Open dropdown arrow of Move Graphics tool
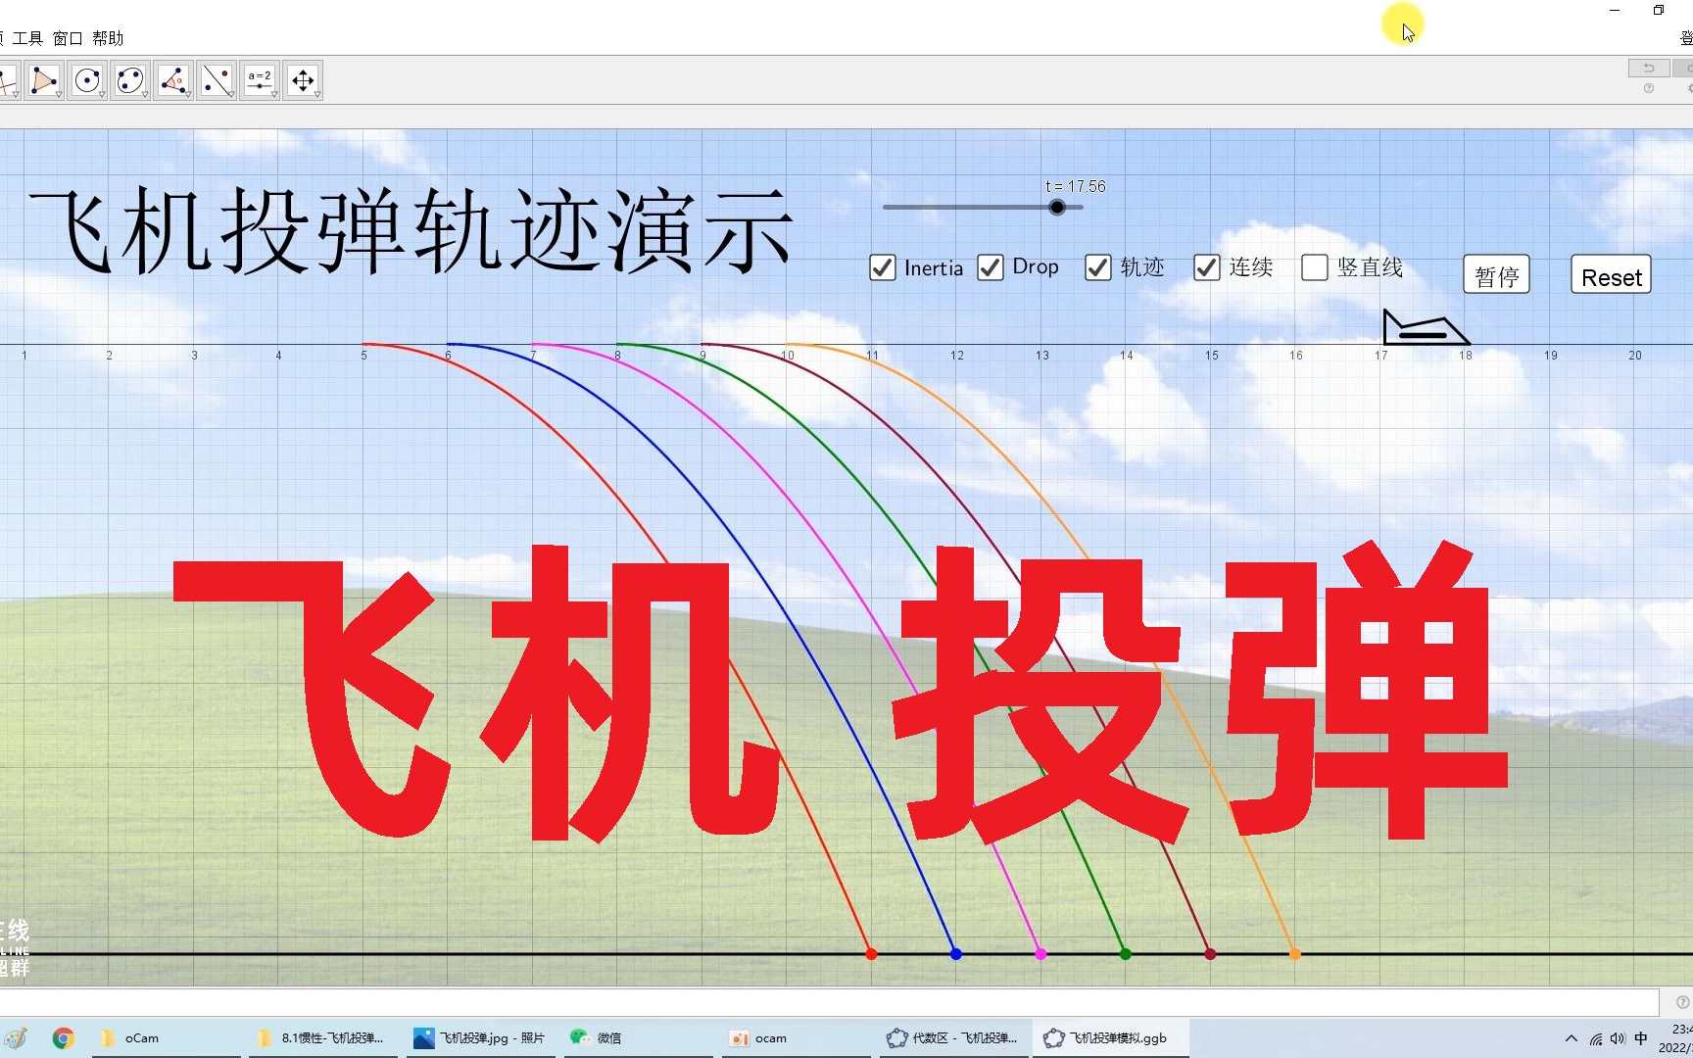The width and height of the screenshot is (1693, 1058). tap(317, 95)
